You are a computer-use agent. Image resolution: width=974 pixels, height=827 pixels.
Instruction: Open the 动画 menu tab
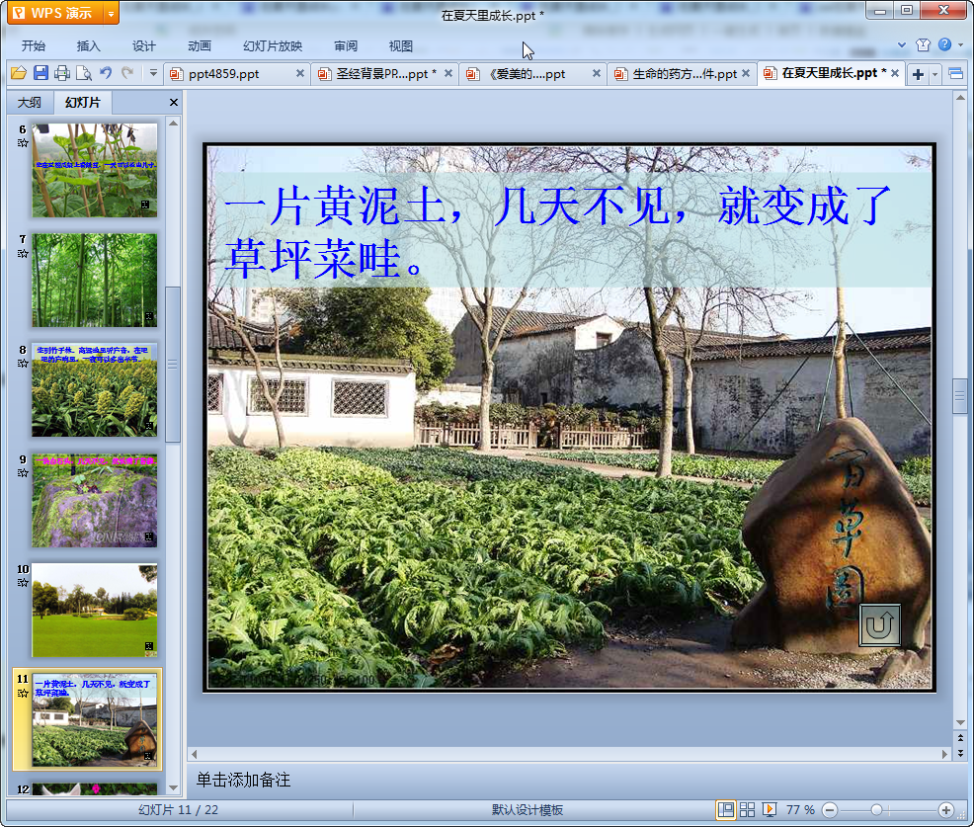point(200,46)
